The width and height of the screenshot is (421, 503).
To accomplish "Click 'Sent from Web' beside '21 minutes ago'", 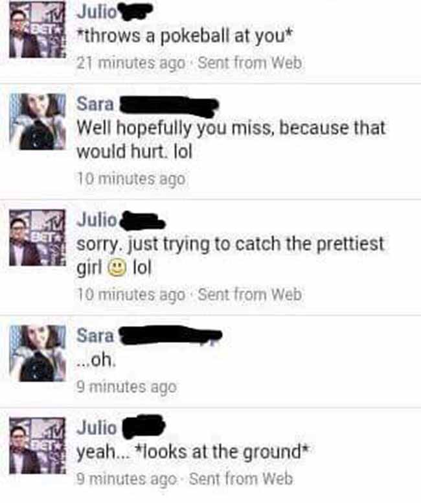I will click(x=250, y=63).
